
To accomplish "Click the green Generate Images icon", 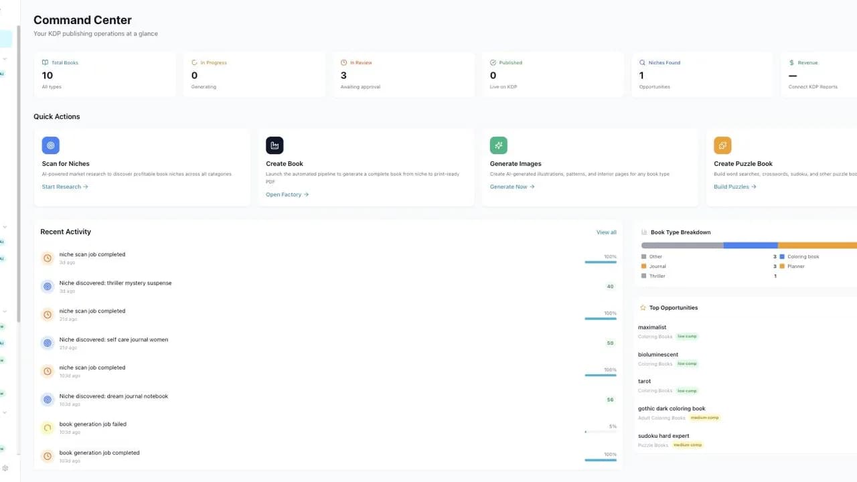I will pos(498,145).
